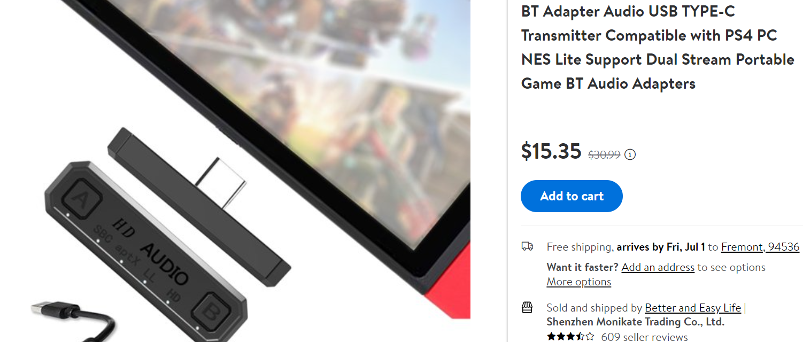Click the Shenzhen Monikate Trading Co., Ltd. text
The height and width of the screenshot is (342, 803).
pyautogui.click(x=636, y=322)
